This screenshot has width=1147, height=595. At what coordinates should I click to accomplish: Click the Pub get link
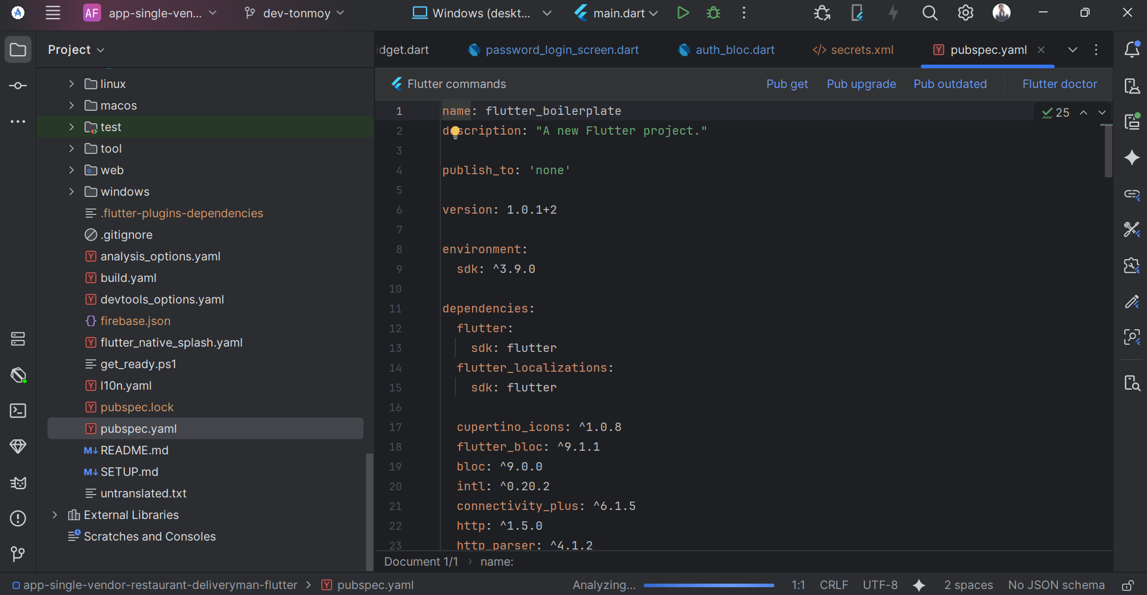(x=787, y=84)
